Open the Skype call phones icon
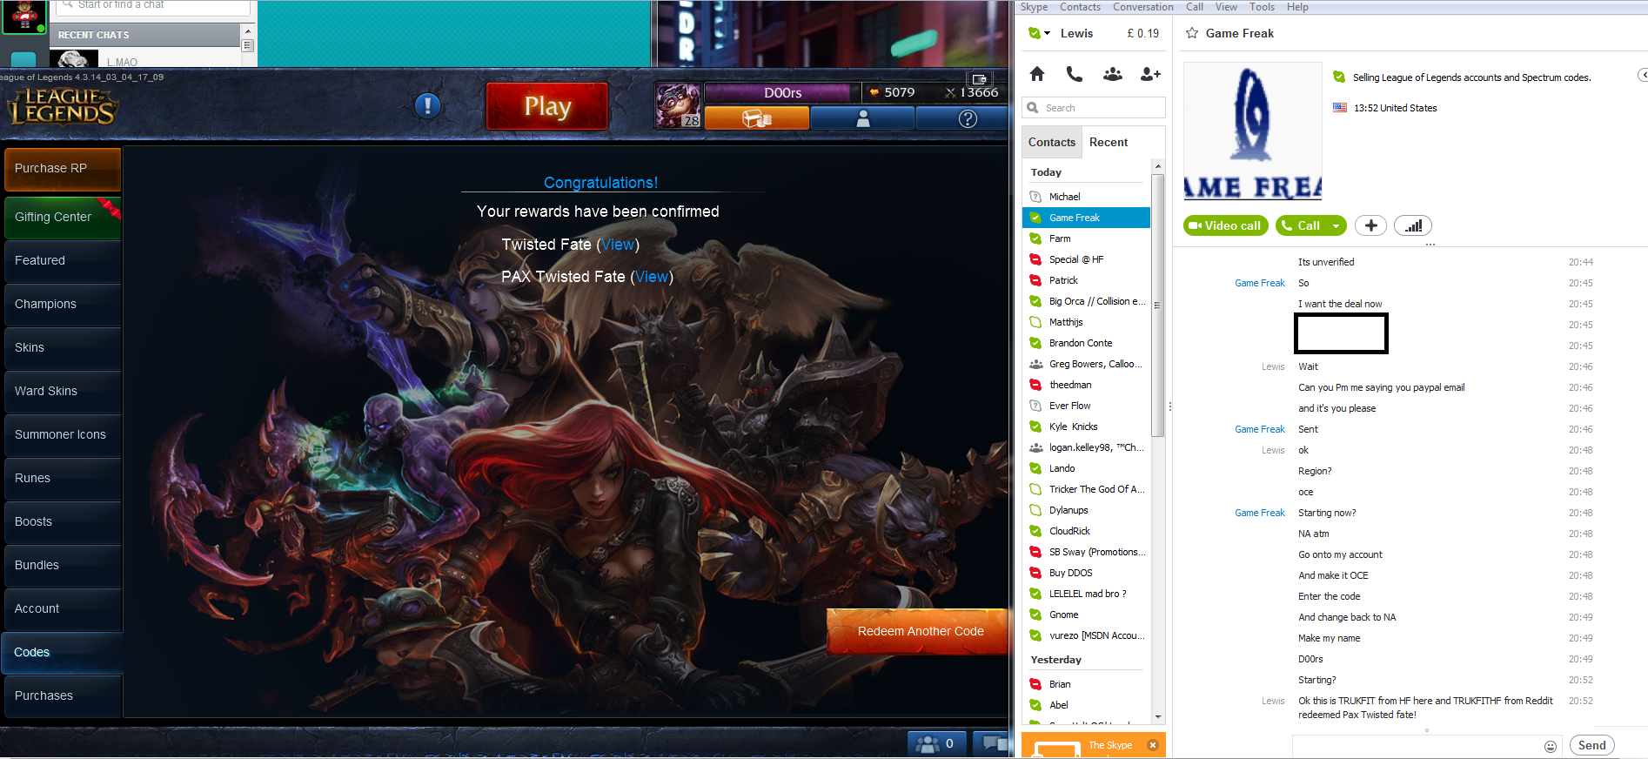The height and width of the screenshot is (759, 1648). [1075, 74]
